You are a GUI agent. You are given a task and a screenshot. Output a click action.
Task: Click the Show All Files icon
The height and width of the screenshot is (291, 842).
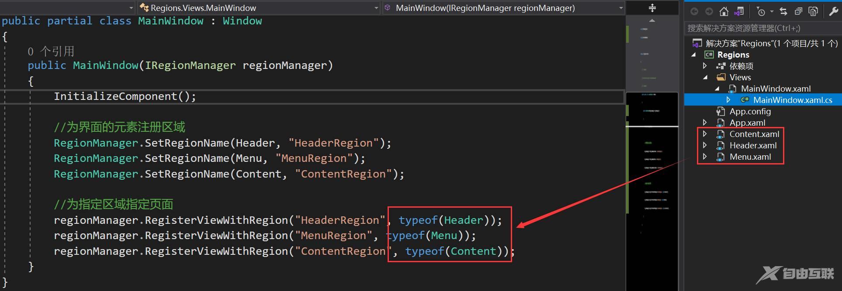[x=813, y=11]
